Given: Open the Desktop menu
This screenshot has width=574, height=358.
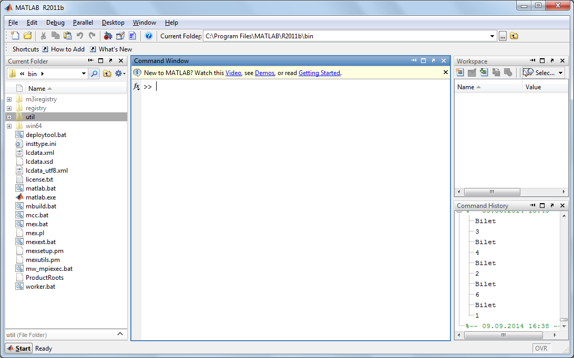Looking at the screenshot, I should click(113, 22).
